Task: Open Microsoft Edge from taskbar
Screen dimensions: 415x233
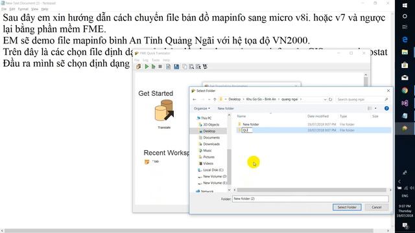Action: (405, 39)
